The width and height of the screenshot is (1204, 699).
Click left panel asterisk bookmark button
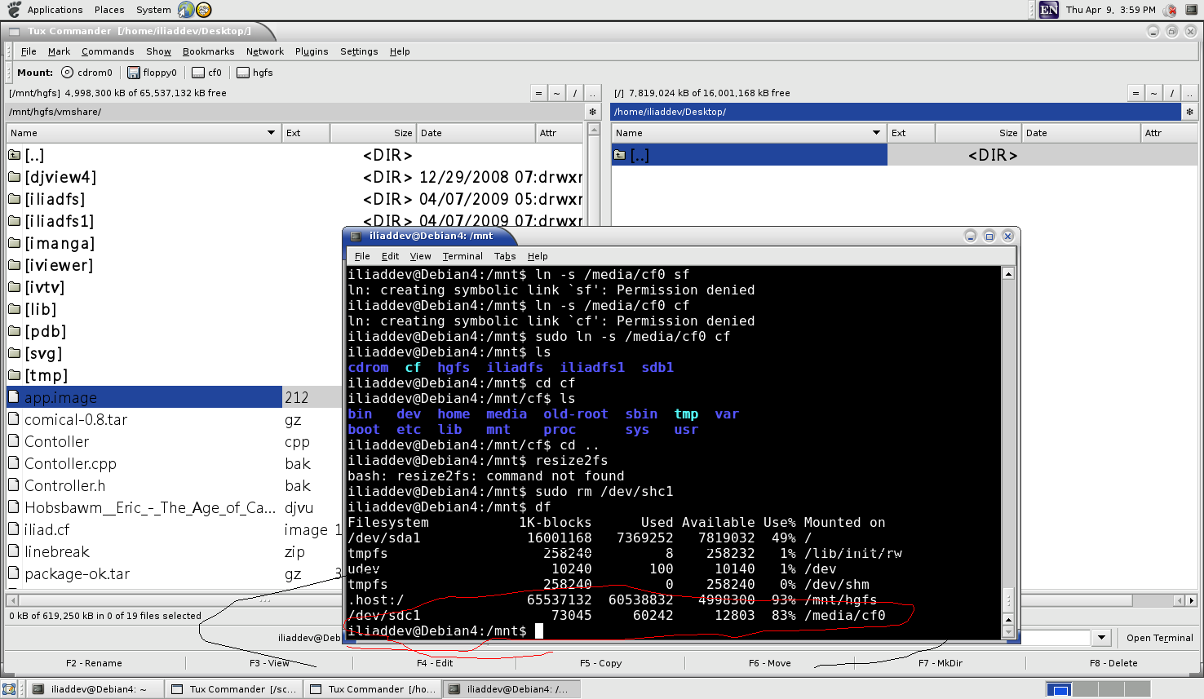pos(593,112)
